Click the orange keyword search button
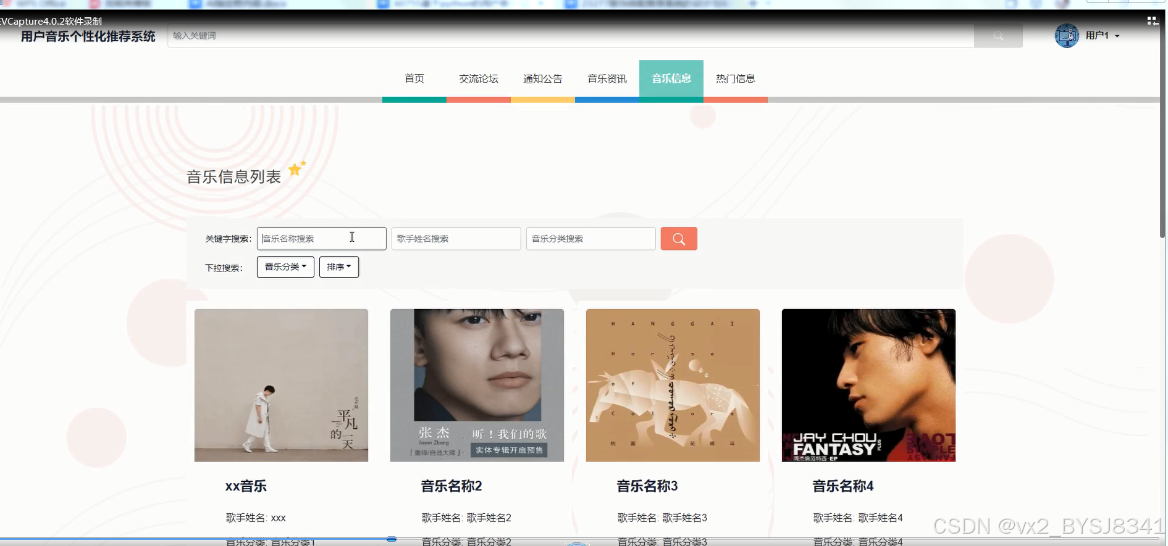Image resolution: width=1168 pixels, height=546 pixels. click(x=679, y=239)
